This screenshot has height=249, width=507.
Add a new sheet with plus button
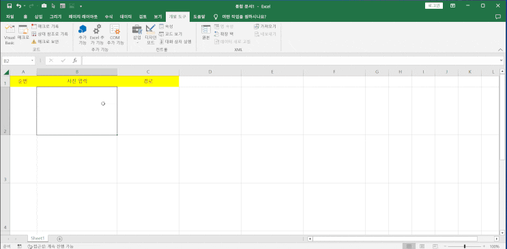[x=59, y=239]
